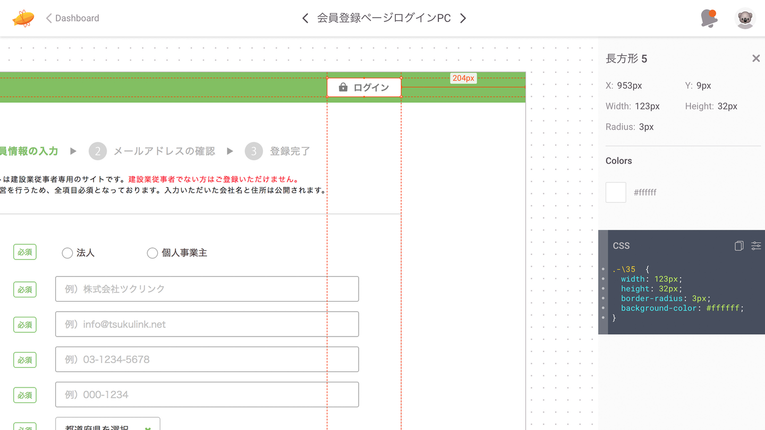Click the info@tsukulink.net email field
This screenshot has width=765, height=430.
click(207, 324)
